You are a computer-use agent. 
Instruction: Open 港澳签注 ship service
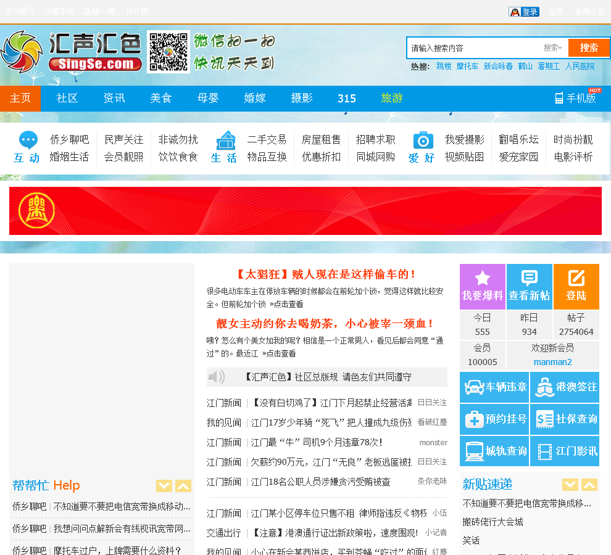(x=565, y=387)
